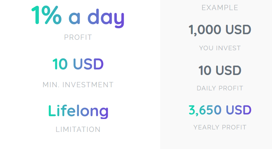This screenshot has width=272, height=149.
Task: Click the gray '10 USD' daily value
Action: coord(220,70)
